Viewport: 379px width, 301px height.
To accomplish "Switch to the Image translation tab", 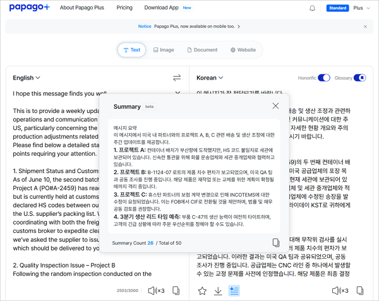I will (163, 50).
